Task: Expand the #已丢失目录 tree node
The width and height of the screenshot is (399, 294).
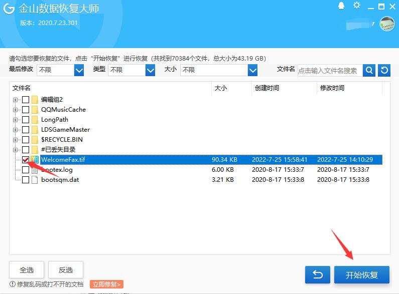Action: pyautogui.click(x=15, y=150)
